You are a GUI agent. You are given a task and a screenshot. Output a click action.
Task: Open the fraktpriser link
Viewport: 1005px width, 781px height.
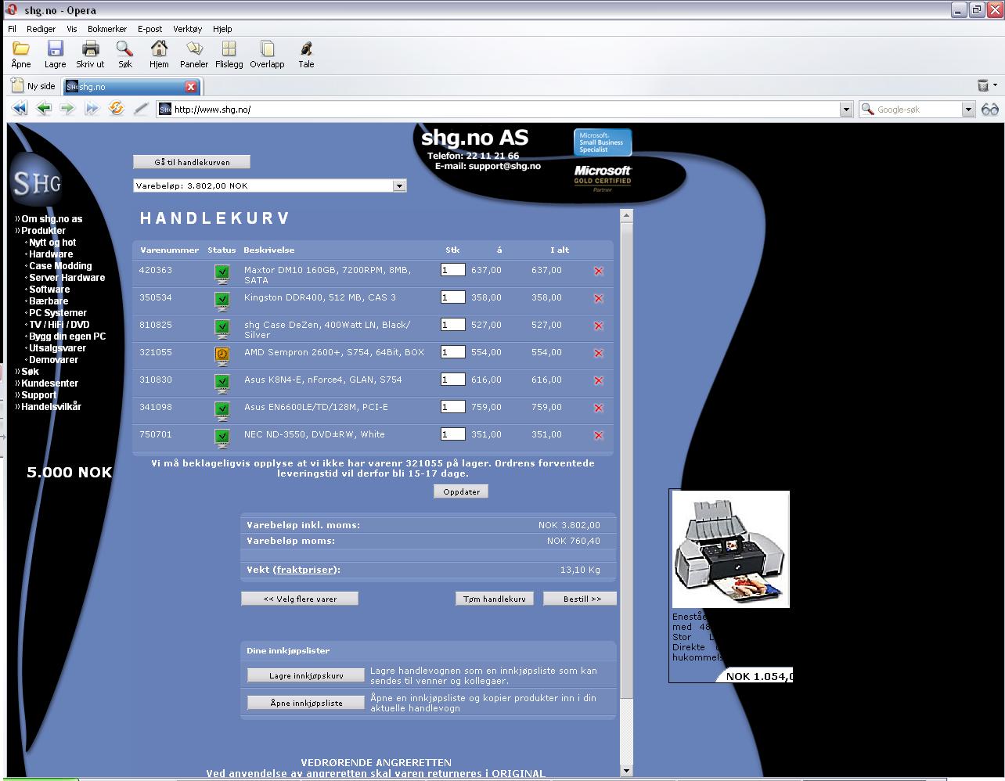[x=306, y=570]
